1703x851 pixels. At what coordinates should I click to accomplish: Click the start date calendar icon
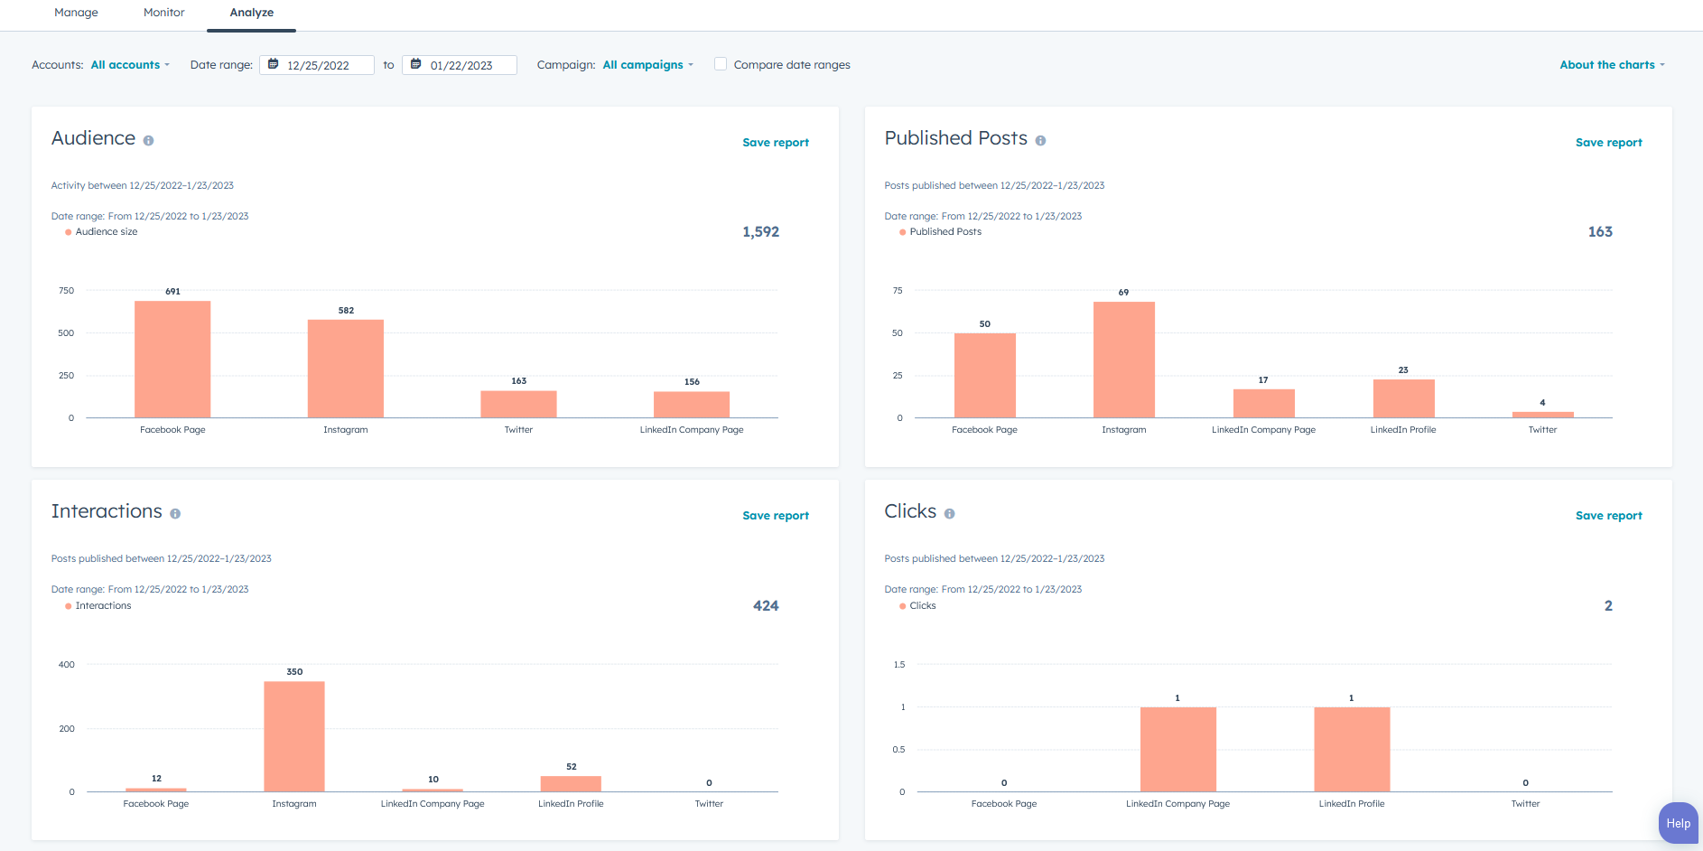[x=273, y=64]
